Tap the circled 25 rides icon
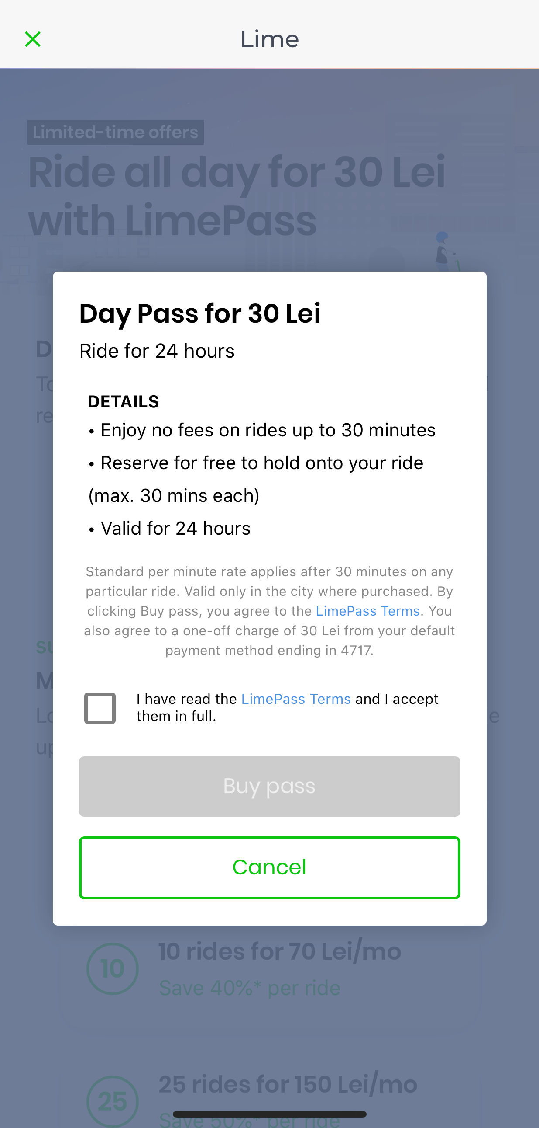 click(x=112, y=1100)
